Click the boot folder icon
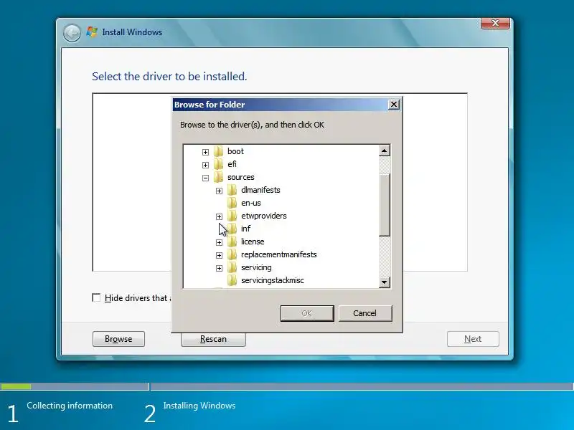This screenshot has width=574, height=430. tap(219, 151)
